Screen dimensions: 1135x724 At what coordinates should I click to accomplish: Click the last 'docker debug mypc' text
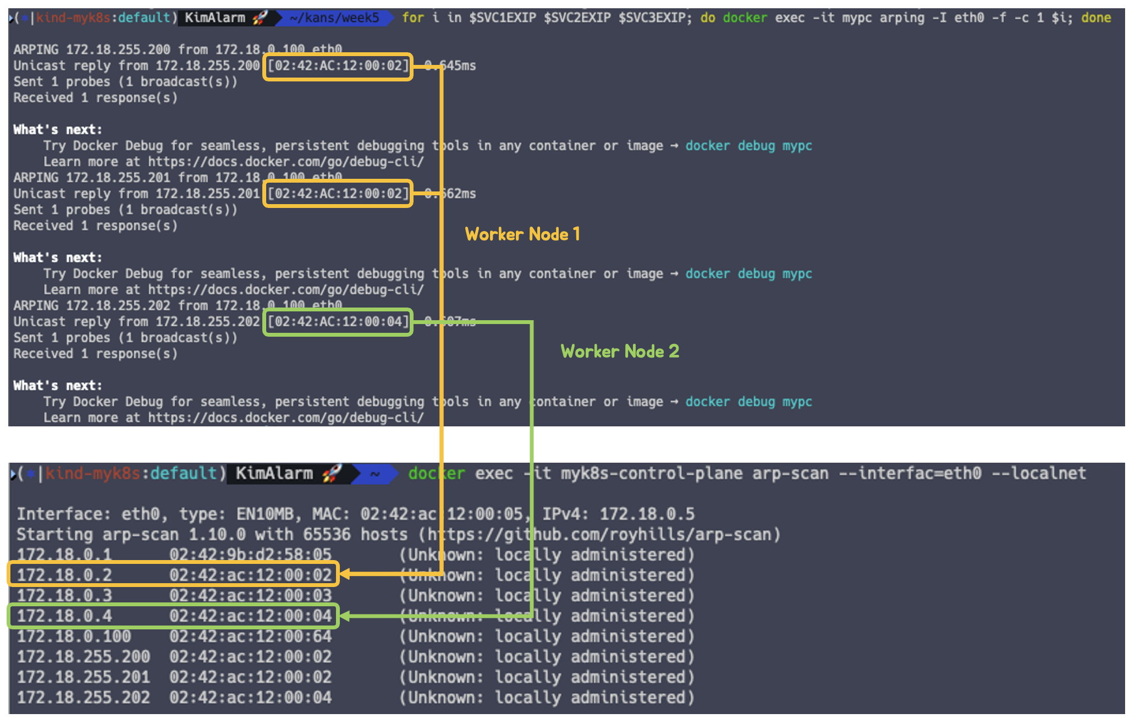tap(748, 402)
